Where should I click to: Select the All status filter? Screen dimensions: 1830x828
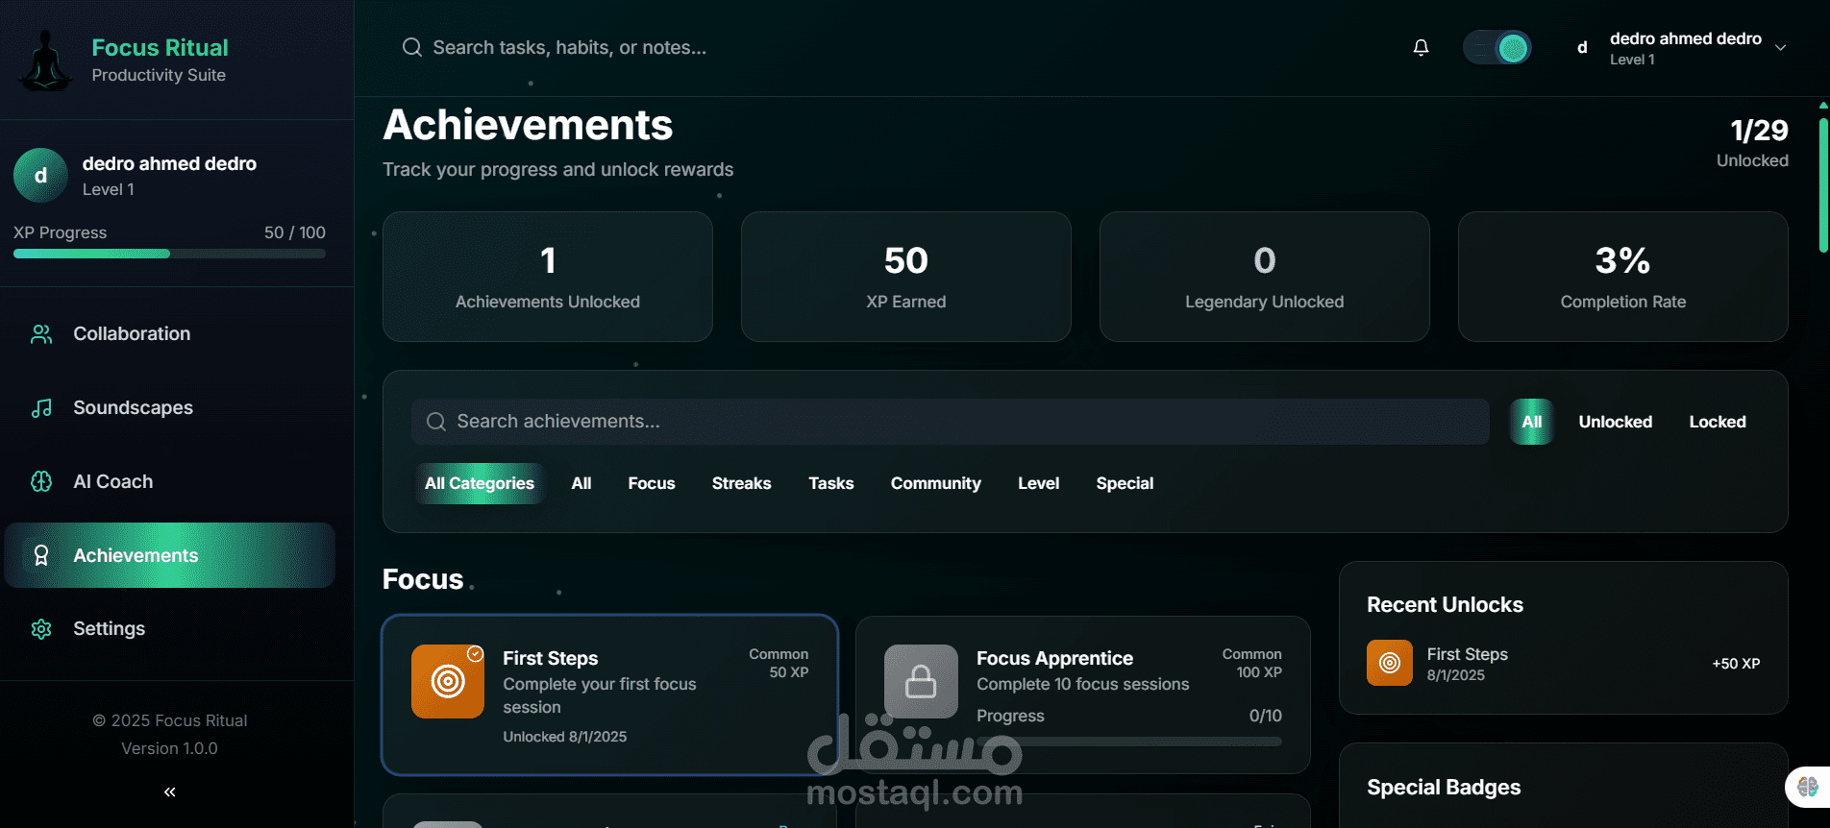coord(1532,422)
